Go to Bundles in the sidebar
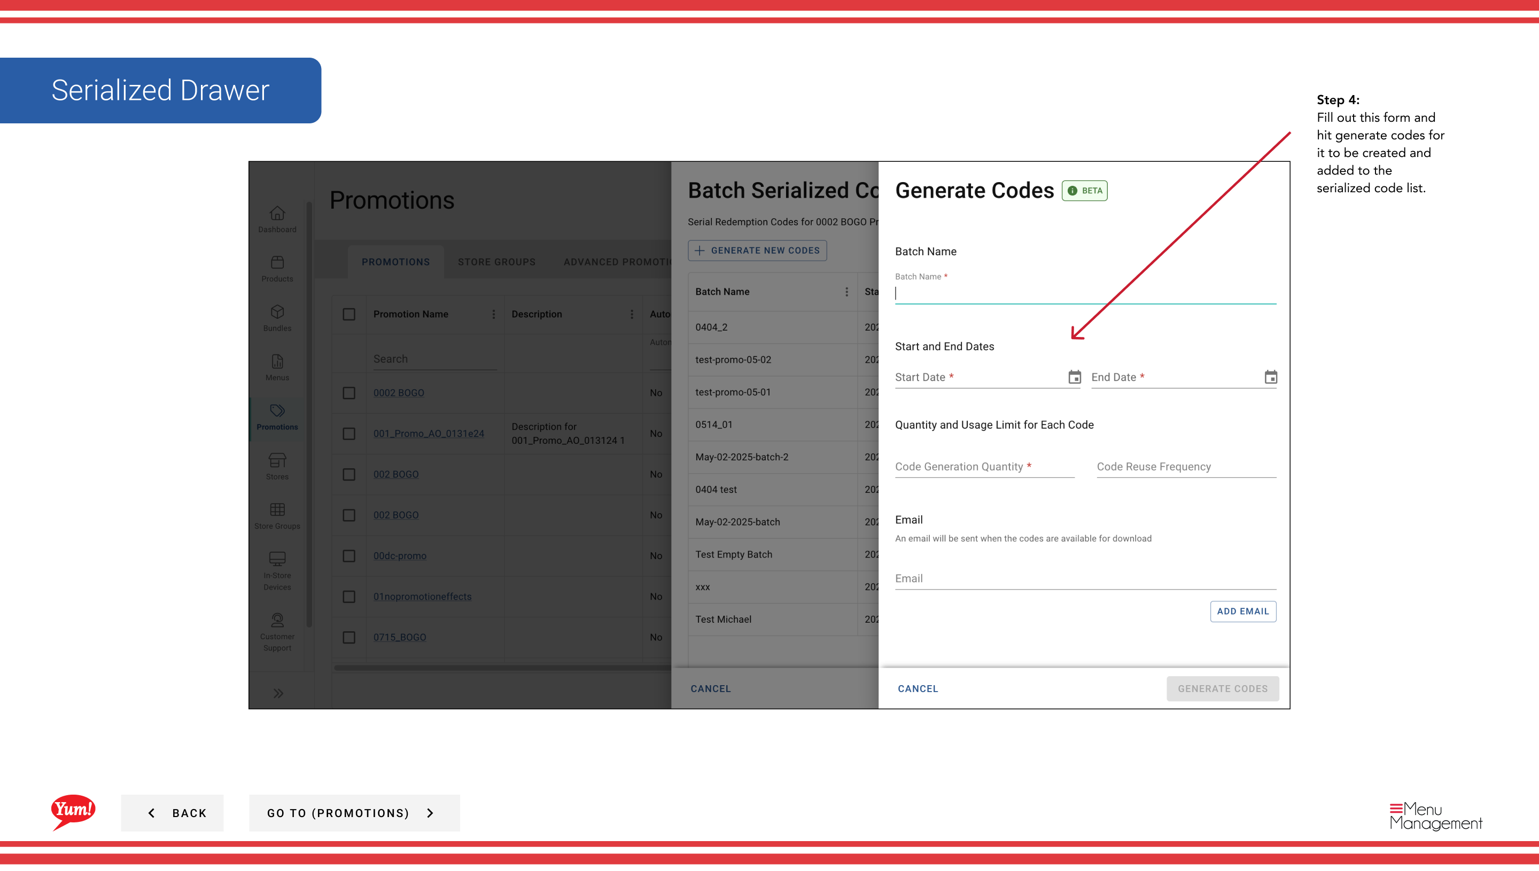The width and height of the screenshot is (1539, 871). pyautogui.click(x=277, y=318)
